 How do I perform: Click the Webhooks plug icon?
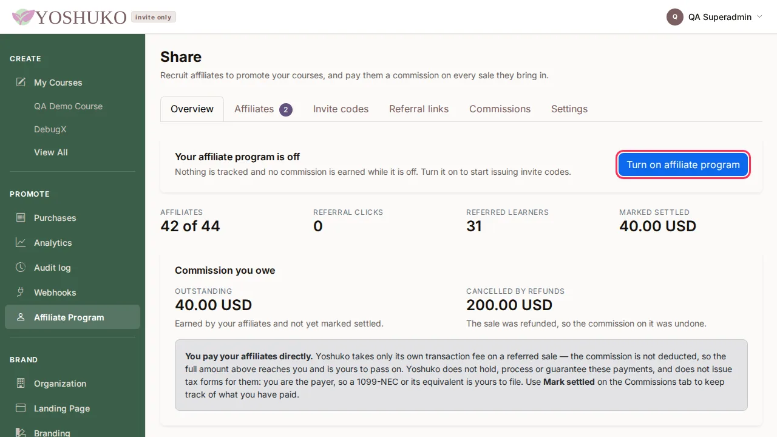pos(21,292)
